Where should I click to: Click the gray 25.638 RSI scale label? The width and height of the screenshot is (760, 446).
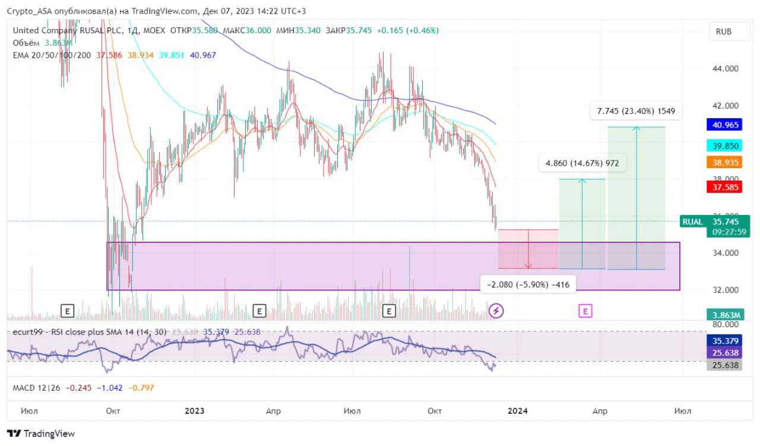click(724, 365)
